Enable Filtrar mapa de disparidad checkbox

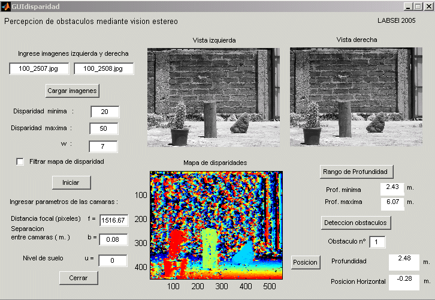[x=20, y=162]
